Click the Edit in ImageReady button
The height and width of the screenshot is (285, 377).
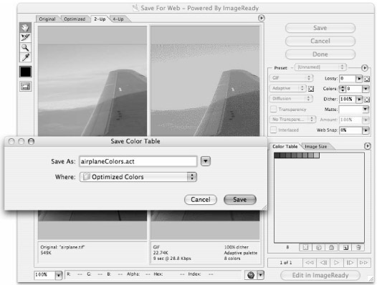(320, 275)
